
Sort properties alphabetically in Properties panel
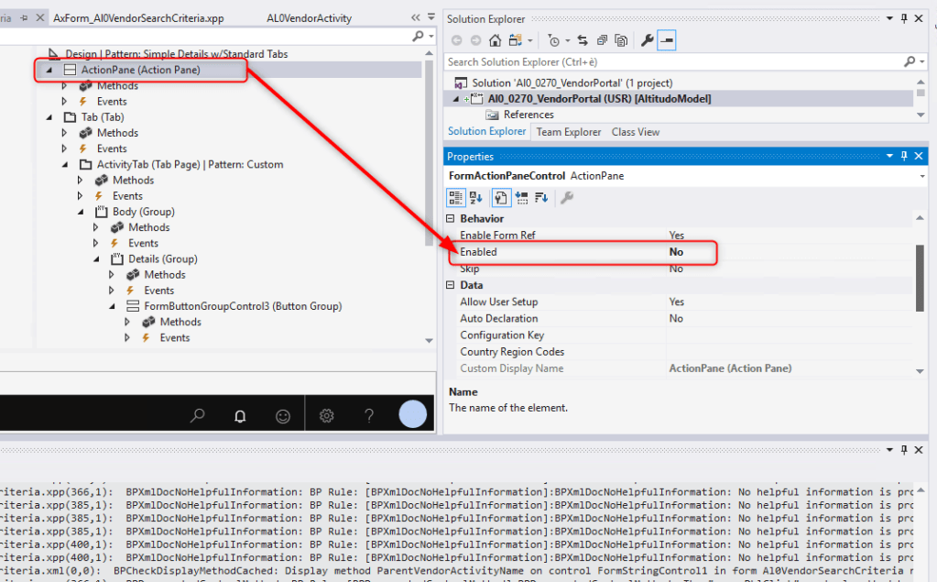pyautogui.click(x=476, y=197)
